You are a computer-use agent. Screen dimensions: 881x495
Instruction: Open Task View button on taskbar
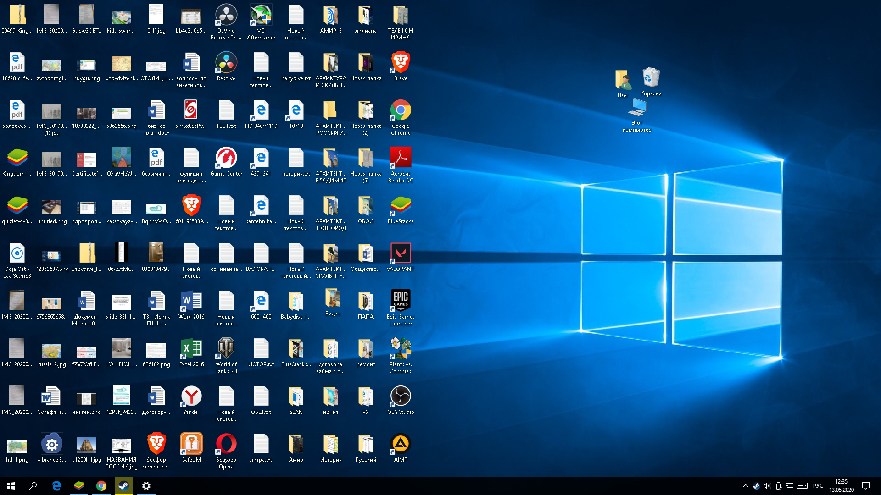coord(45,485)
